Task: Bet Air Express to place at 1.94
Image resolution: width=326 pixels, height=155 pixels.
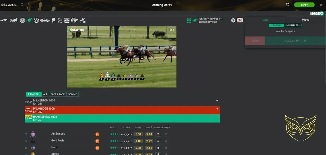Action: click(x=149, y=134)
